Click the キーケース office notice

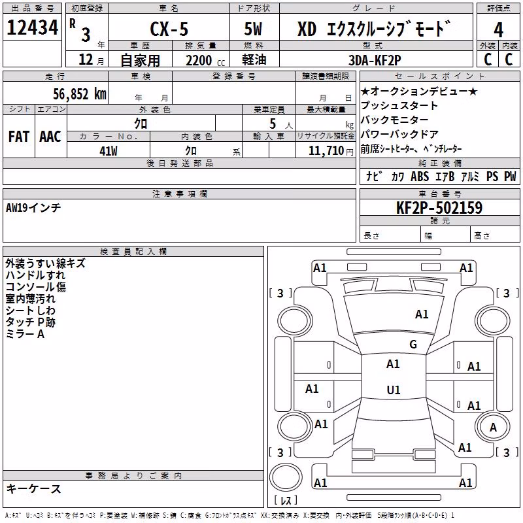pos(33,488)
